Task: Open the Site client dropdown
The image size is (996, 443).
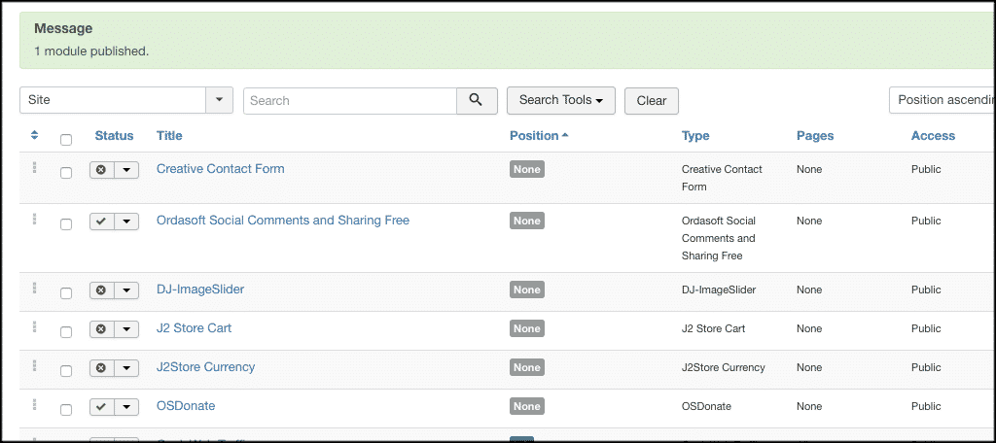Action: [x=126, y=100]
